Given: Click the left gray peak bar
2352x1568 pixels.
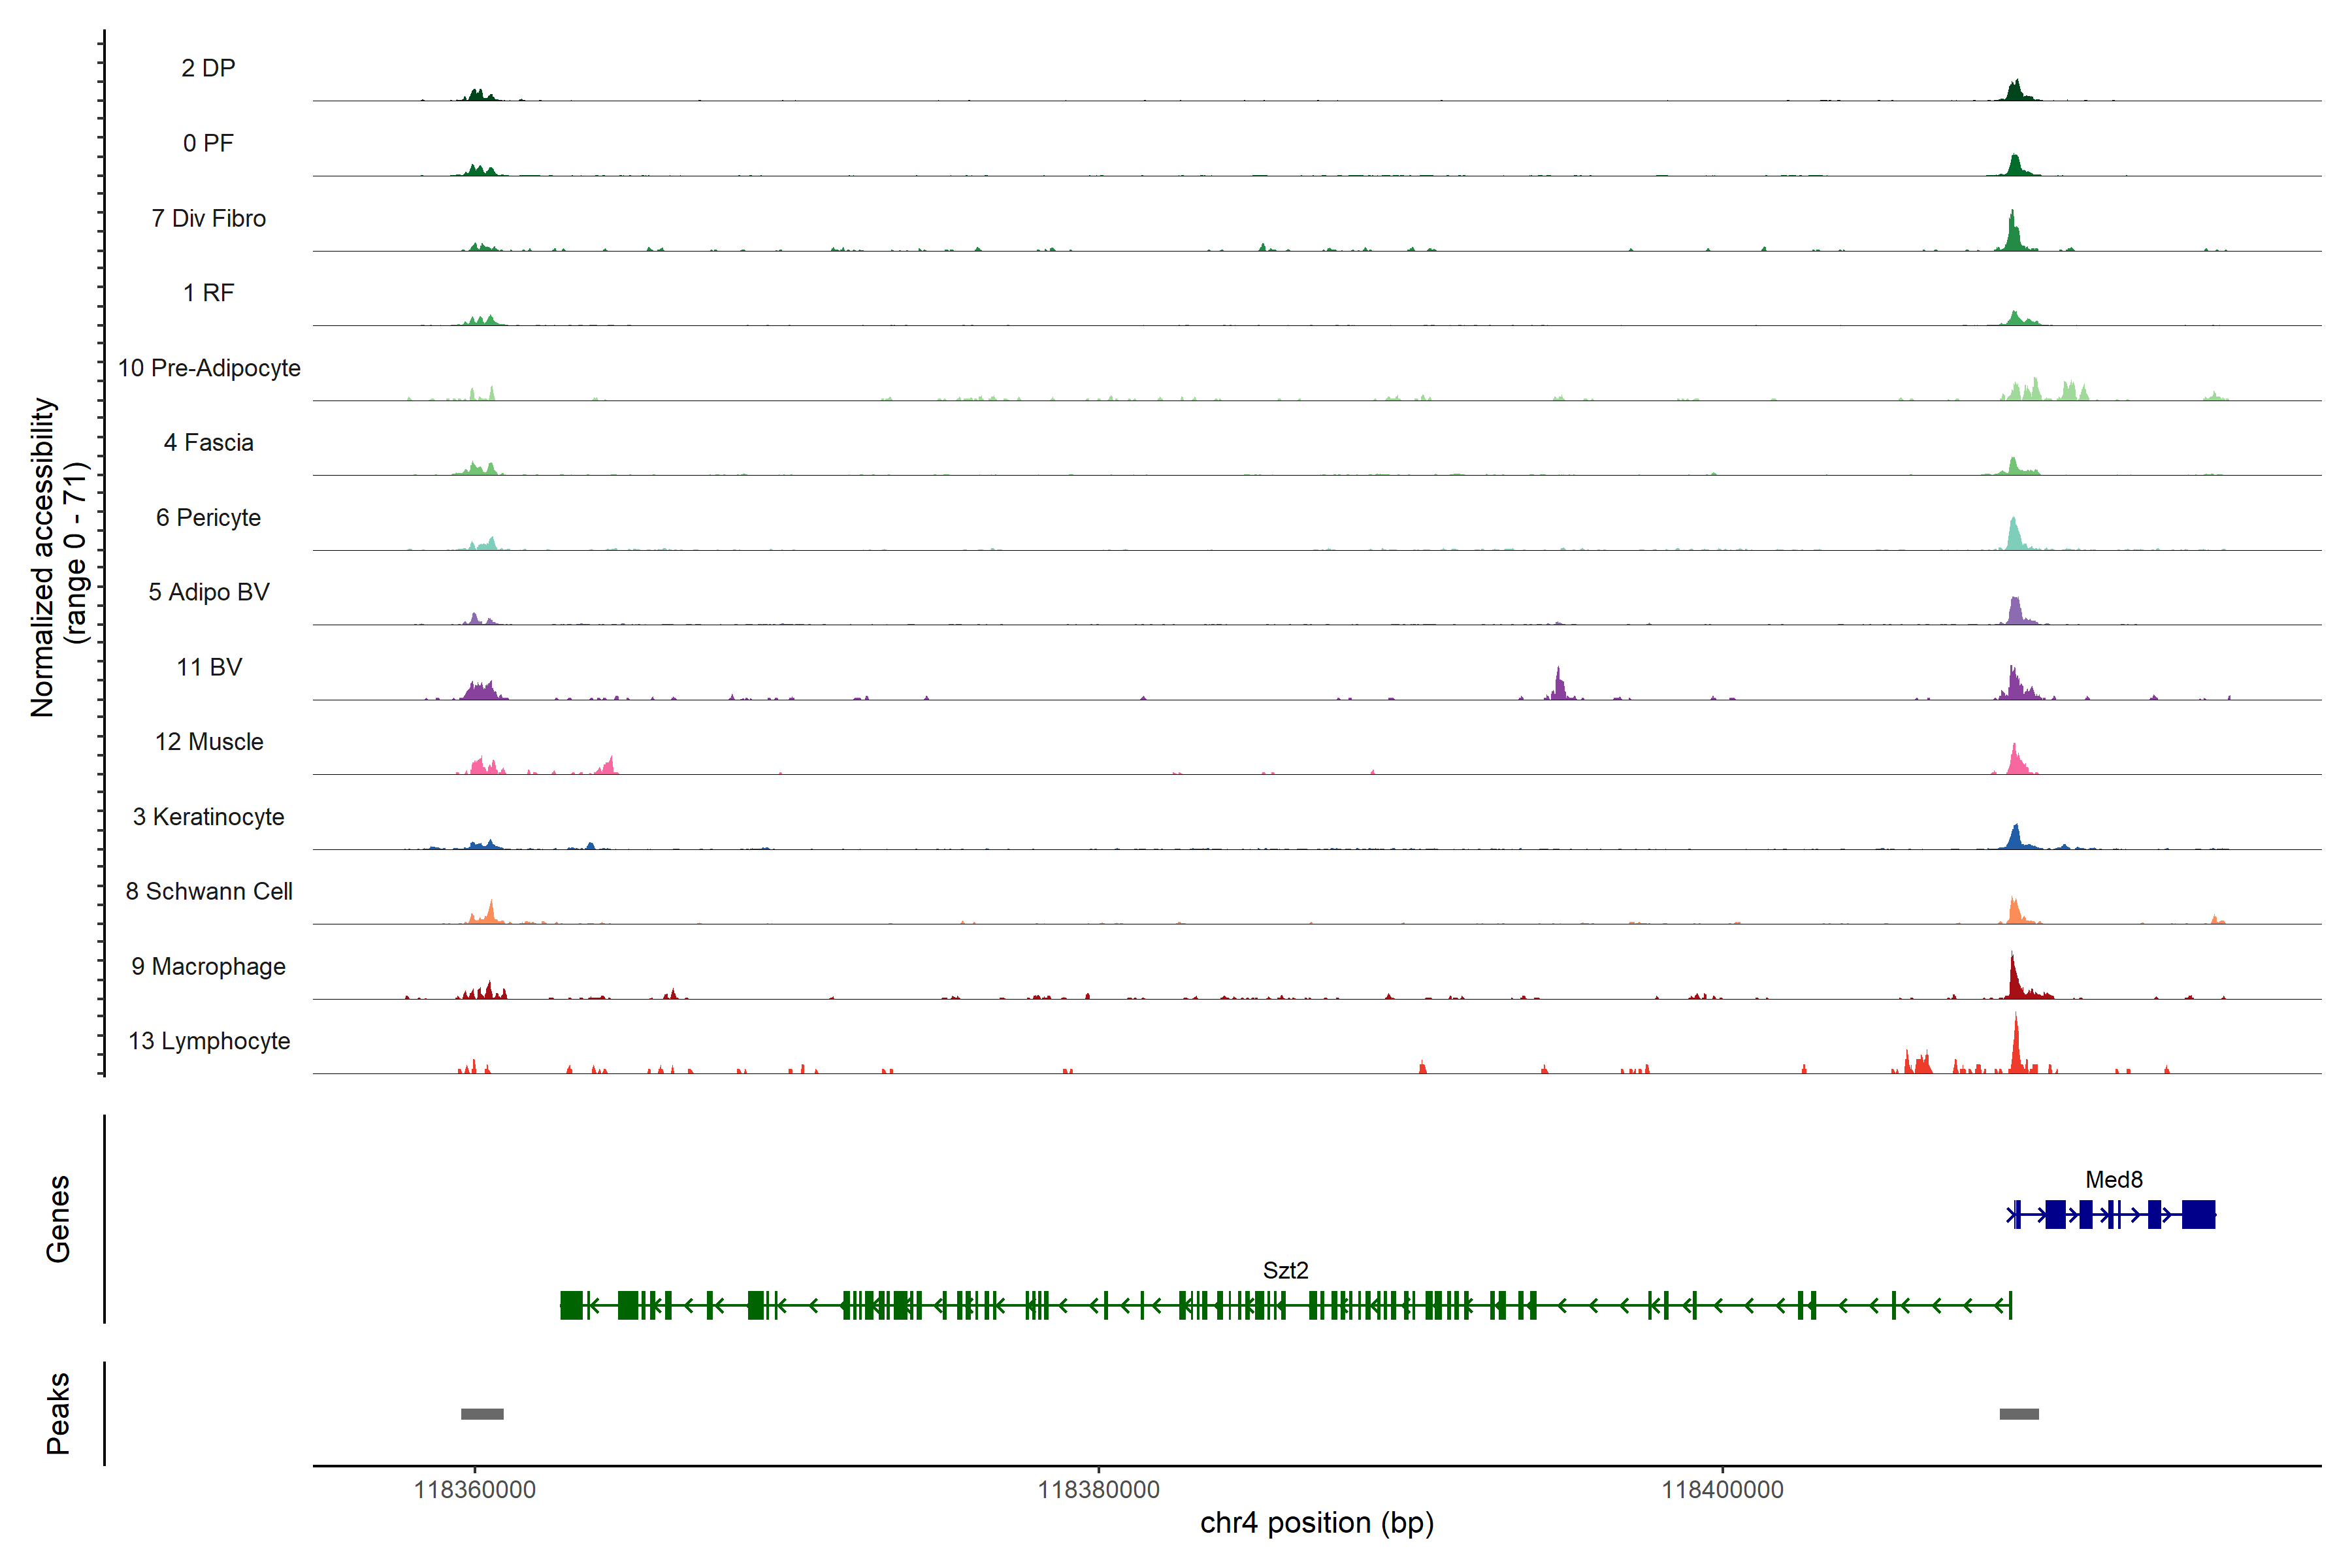Looking at the screenshot, I should (482, 1414).
